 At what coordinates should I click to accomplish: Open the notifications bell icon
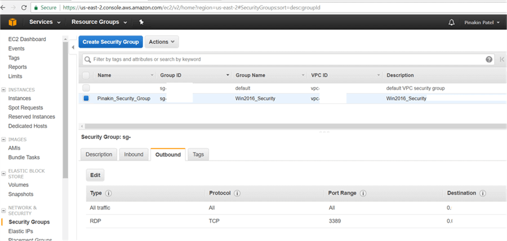(x=452, y=23)
